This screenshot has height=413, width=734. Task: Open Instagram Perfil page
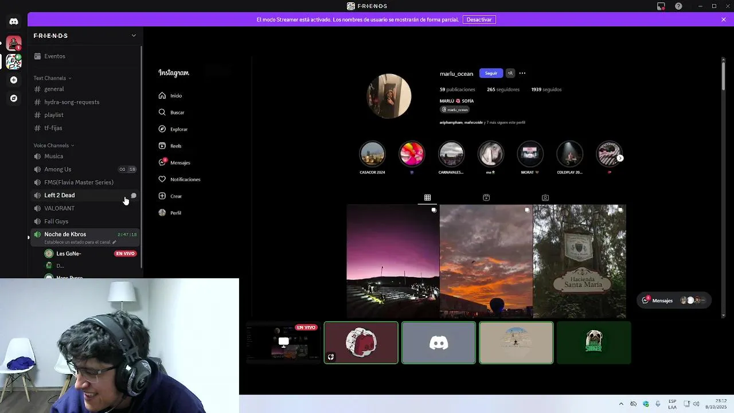tap(170, 213)
